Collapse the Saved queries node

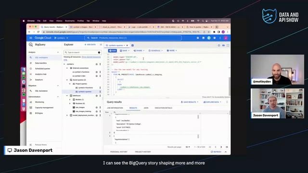point(67,80)
